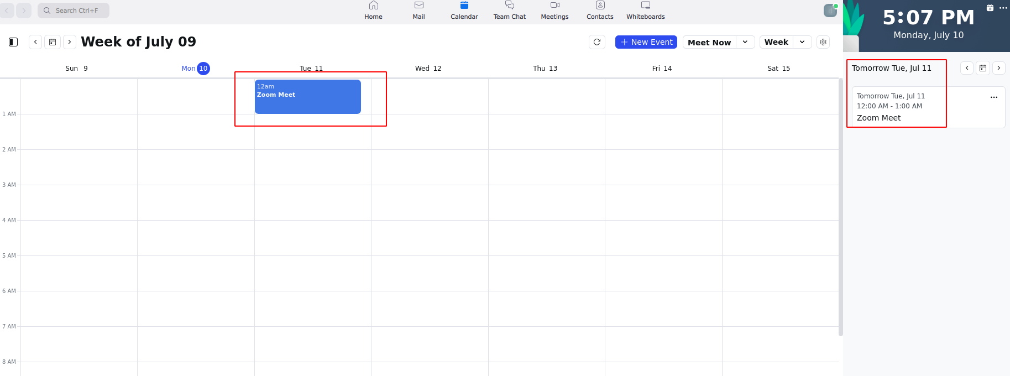Click the calendar vertical scrollbar
The width and height of the screenshot is (1010, 376).
[841, 207]
